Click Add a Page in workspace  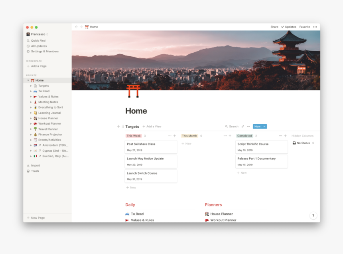tap(37, 66)
